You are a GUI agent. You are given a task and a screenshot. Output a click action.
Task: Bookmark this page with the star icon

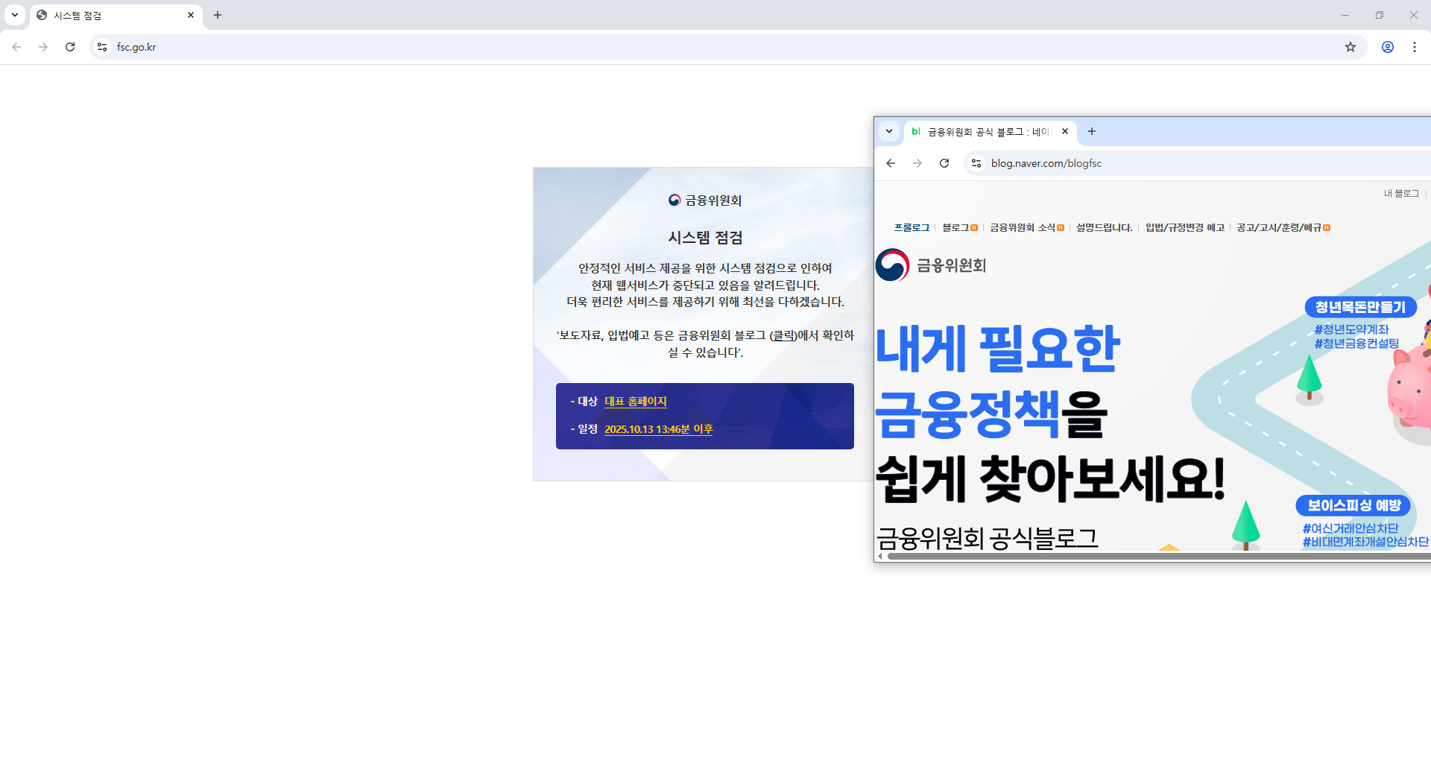coord(1351,47)
